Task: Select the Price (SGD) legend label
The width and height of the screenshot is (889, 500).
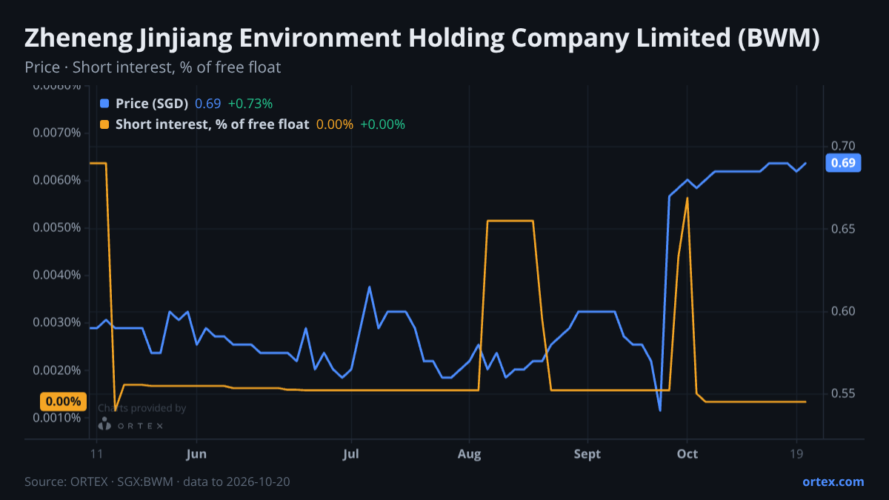Action: pyautogui.click(x=152, y=104)
